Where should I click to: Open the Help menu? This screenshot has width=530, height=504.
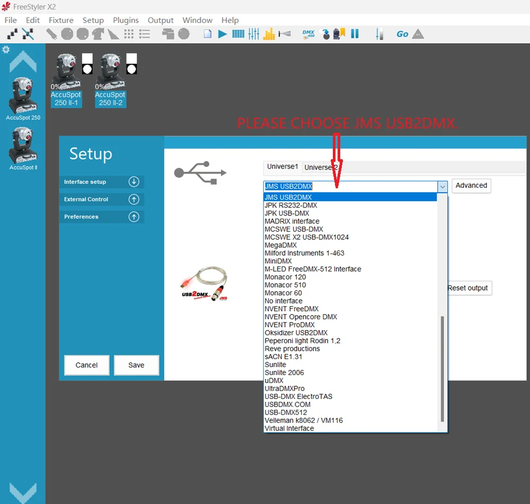230,20
